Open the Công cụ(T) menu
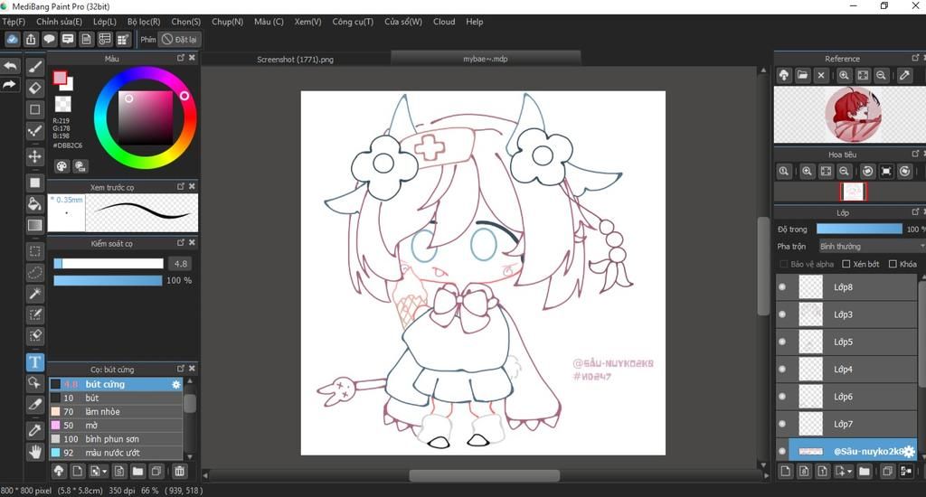The width and height of the screenshot is (926, 497). click(353, 22)
